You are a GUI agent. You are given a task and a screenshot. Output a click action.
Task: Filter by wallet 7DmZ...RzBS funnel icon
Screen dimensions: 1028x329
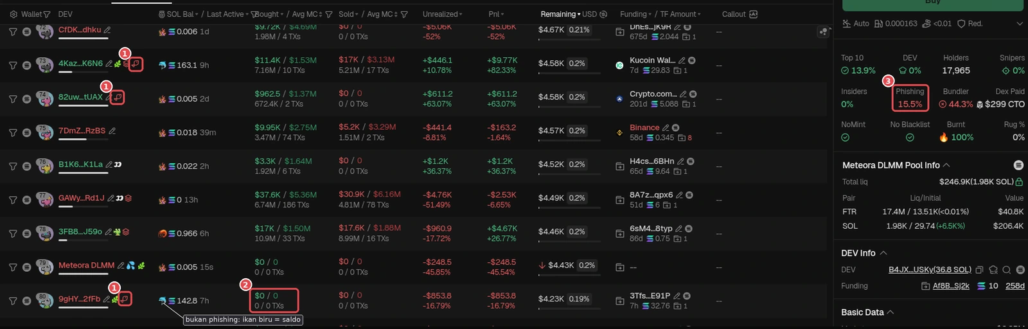[x=13, y=132]
